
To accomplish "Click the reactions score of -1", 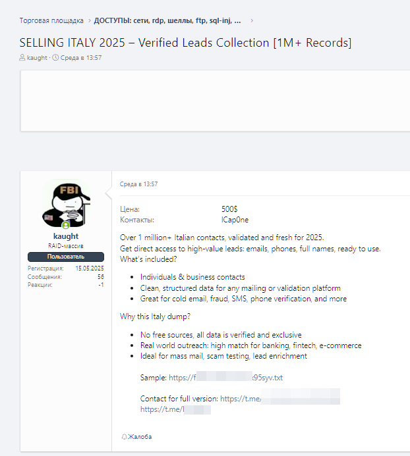I will pos(101,285).
